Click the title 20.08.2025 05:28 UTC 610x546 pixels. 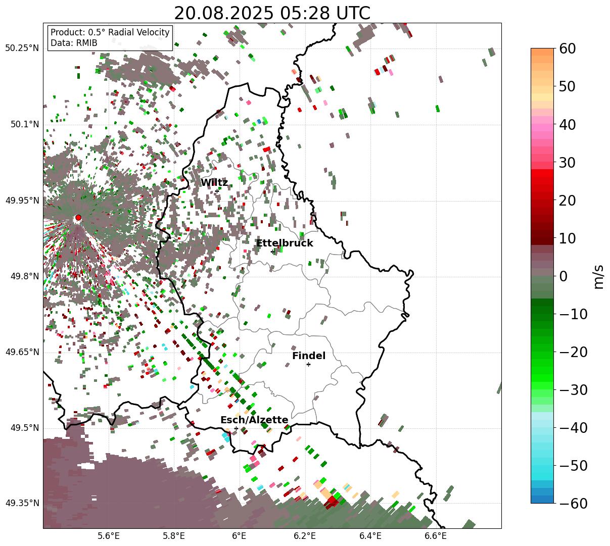(x=272, y=13)
